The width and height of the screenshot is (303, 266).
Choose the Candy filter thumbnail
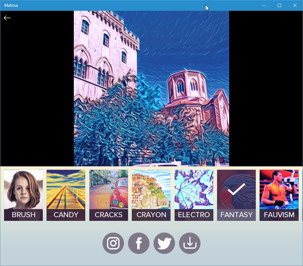pyautogui.click(x=66, y=190)
